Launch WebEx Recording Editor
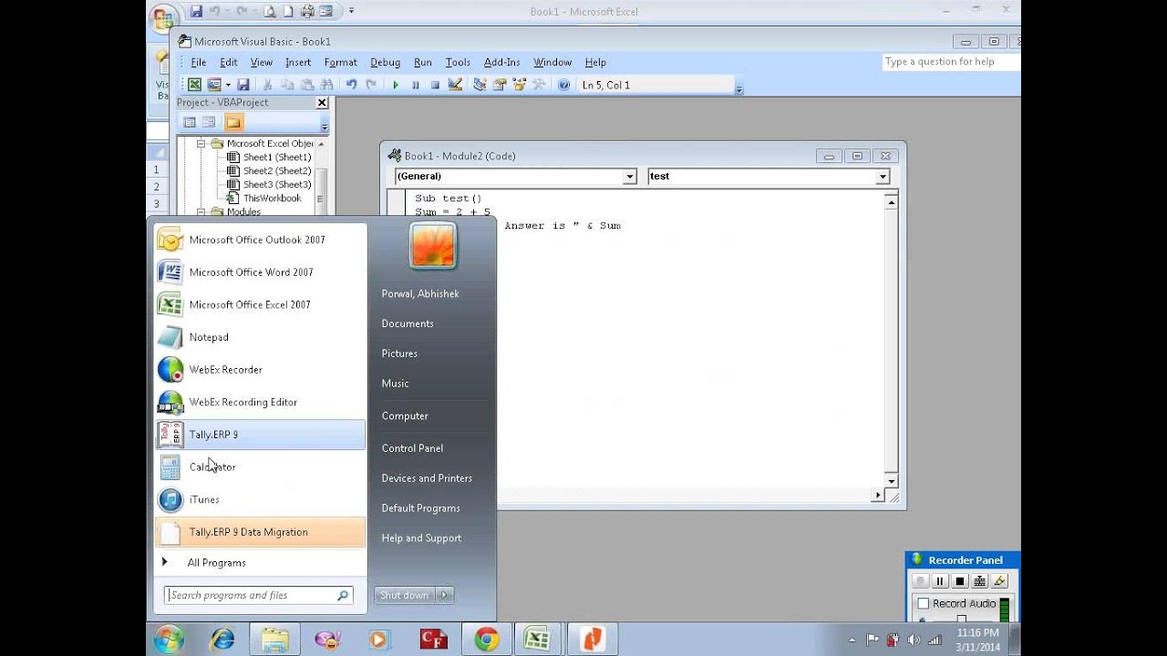The width and height of the screenshot is (1167, 656). click(260, 402)
